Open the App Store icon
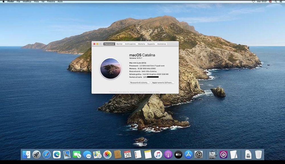285x164 pixels. [188, 155]
